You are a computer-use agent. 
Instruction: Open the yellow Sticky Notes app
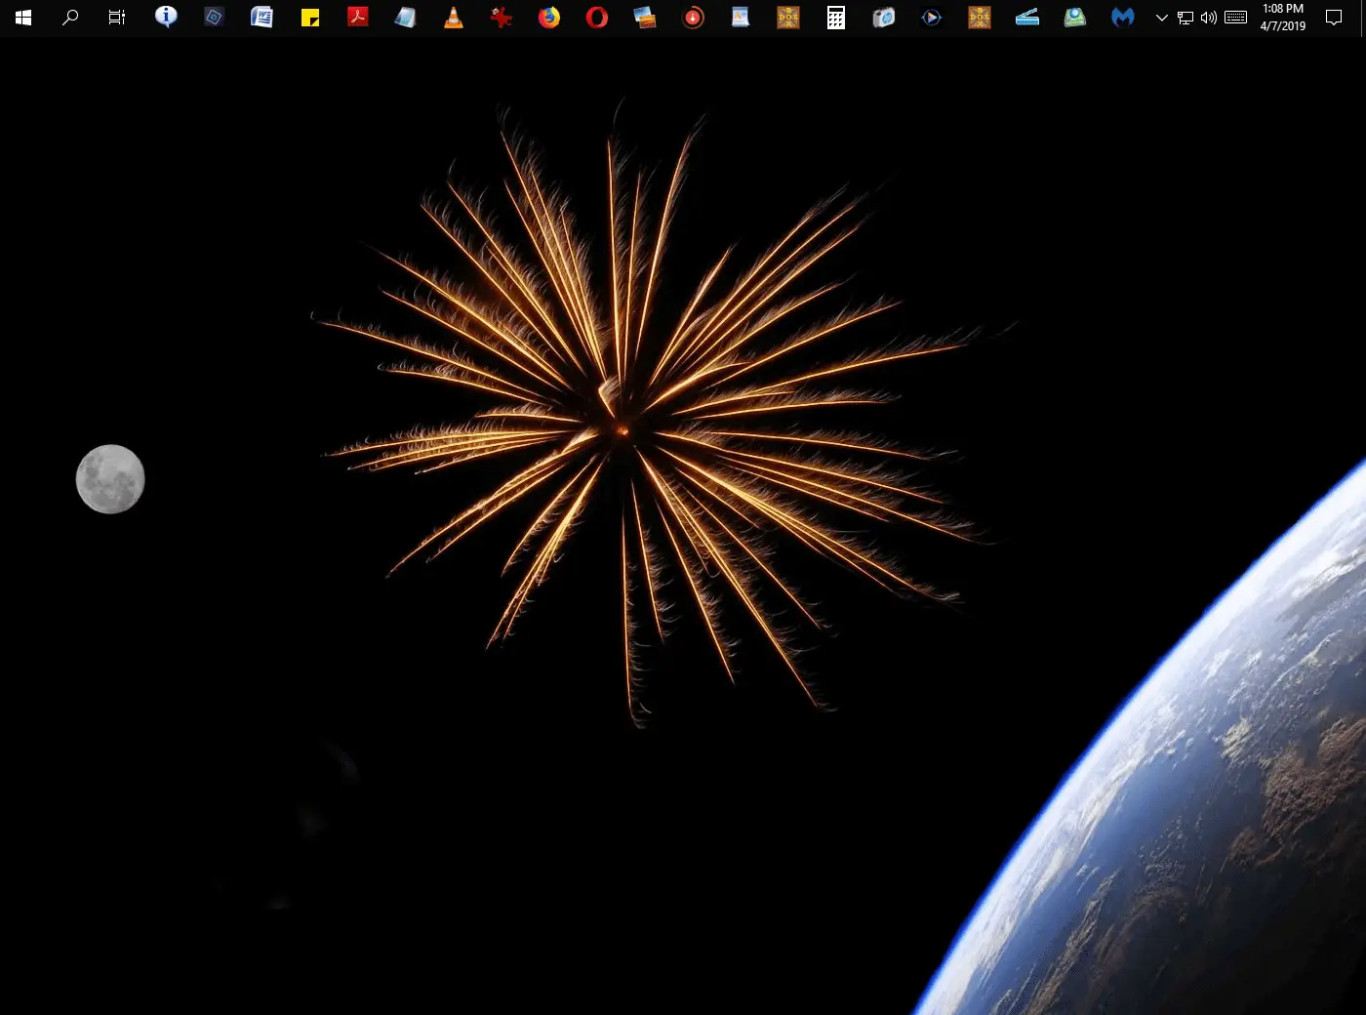click(x=310, y=18)
